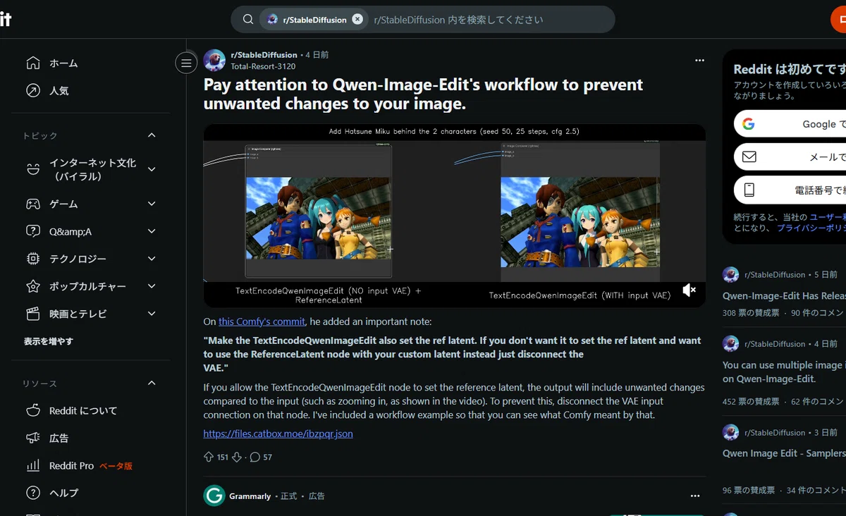
Task: Open the 人気 popular arrow icon
Action: [x=33, y=90]
